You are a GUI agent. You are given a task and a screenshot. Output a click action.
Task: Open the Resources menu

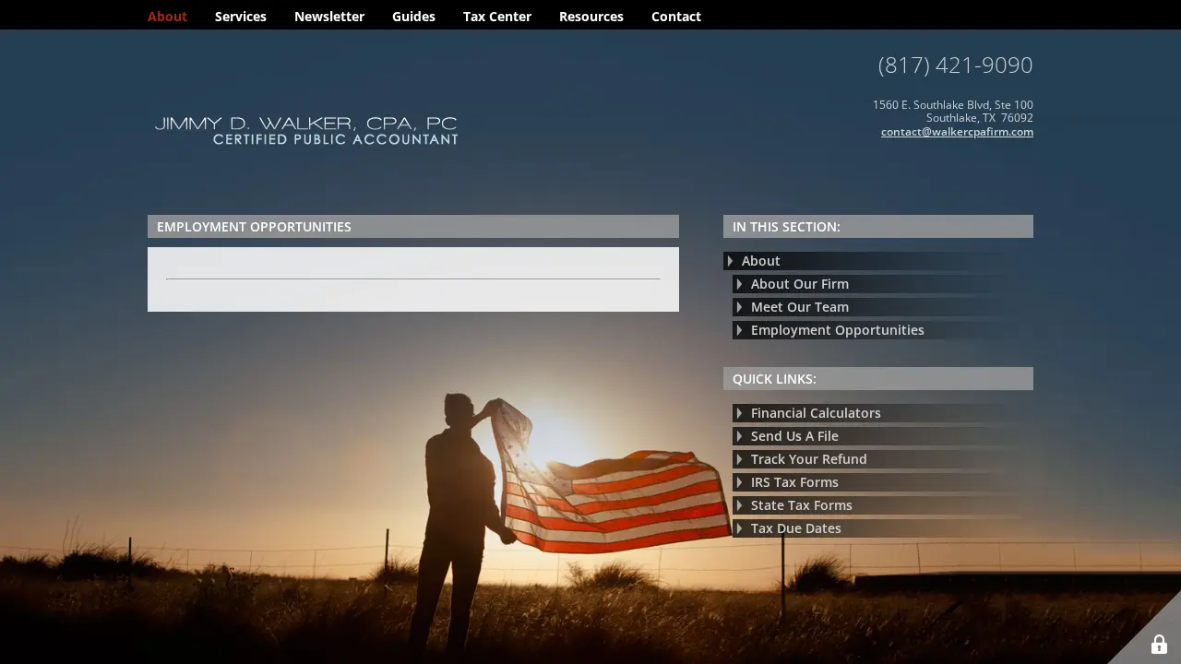coord(591,17)
